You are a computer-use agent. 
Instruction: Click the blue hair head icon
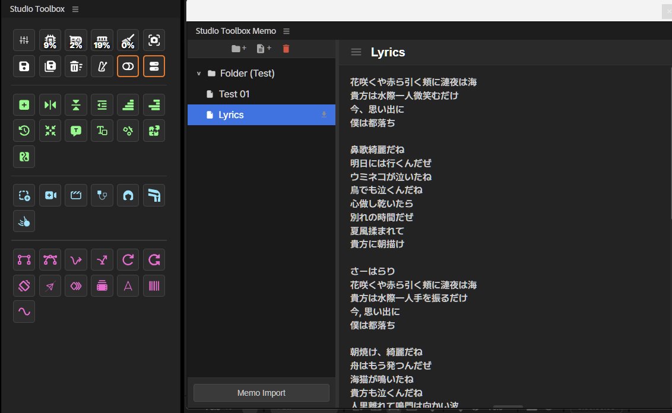128,195
